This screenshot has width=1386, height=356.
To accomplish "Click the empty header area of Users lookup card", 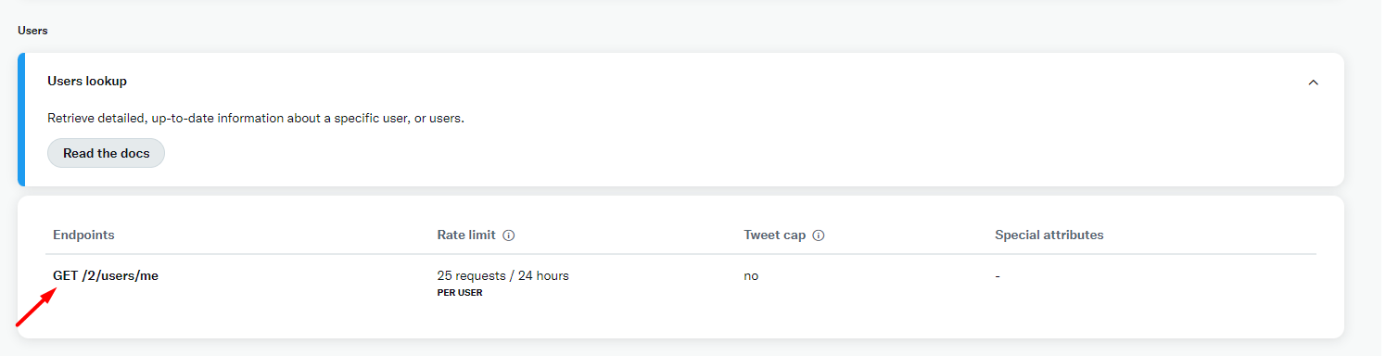I will point(714,82).
